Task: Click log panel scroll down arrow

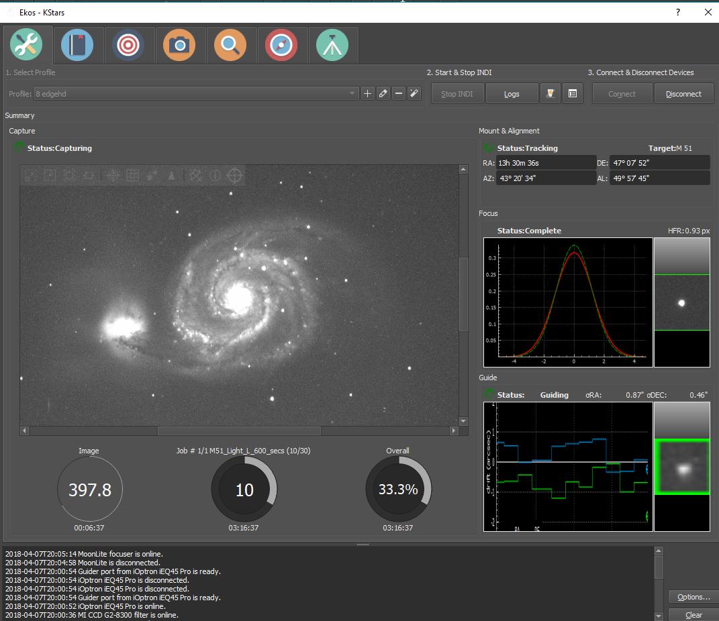Action: pos(659,616)
